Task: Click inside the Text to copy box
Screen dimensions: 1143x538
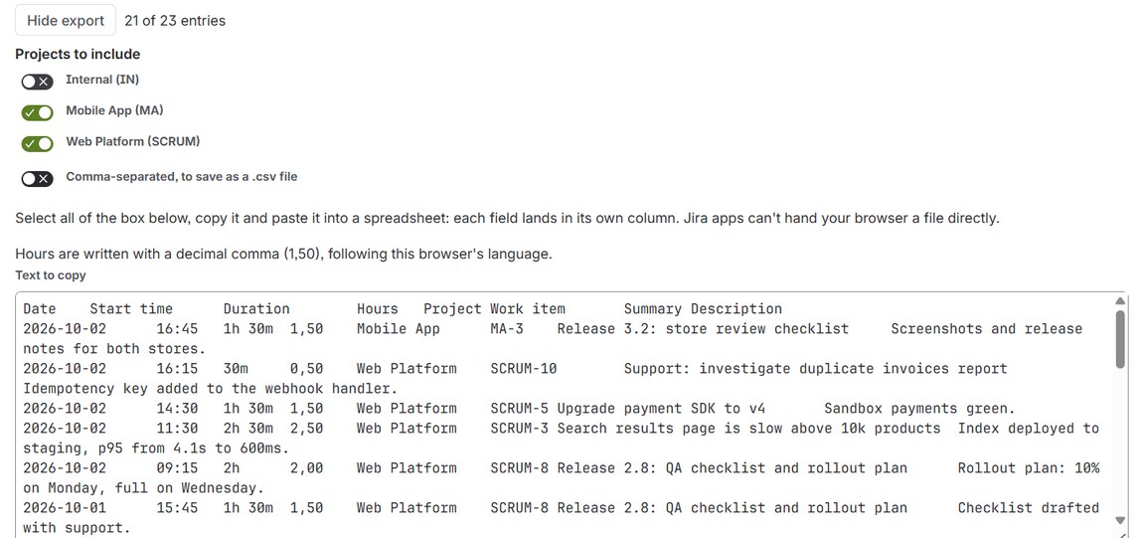Action: click(x=571, y=414)
